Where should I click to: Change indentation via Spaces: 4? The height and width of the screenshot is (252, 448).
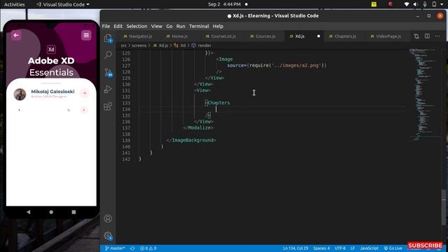click(321, 248)
